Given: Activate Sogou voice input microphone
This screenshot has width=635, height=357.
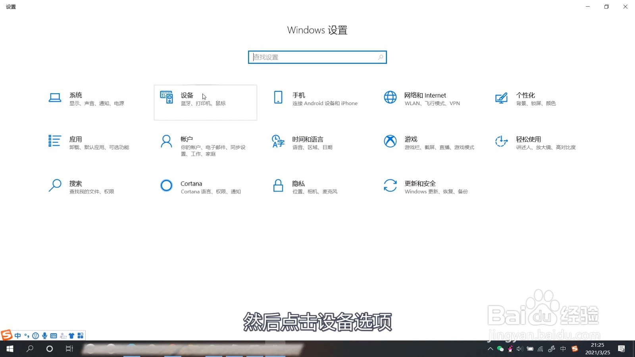Looking at the screenshot, I should (x=44, y=336).
